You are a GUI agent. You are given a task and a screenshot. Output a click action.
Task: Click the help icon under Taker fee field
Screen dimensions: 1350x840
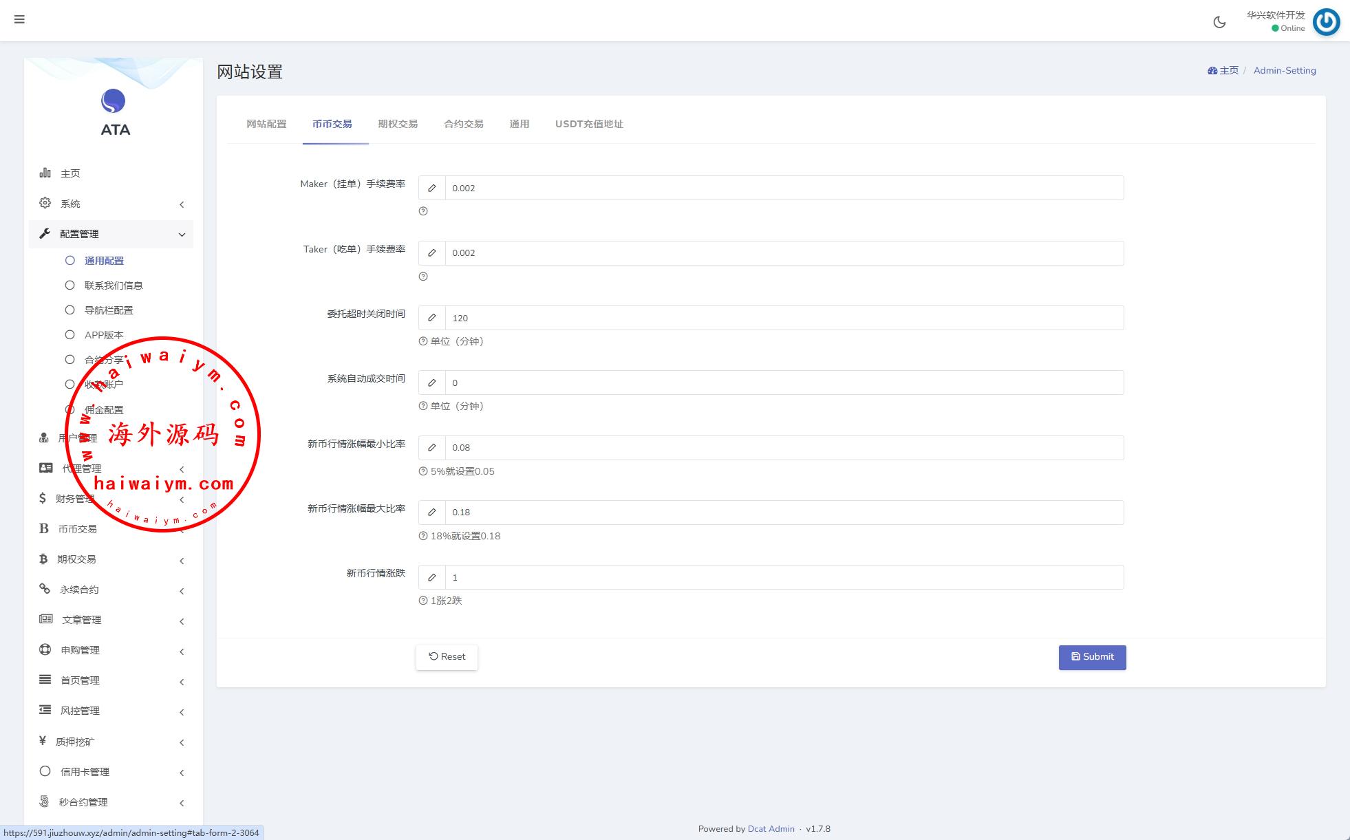tap(423, 277)
